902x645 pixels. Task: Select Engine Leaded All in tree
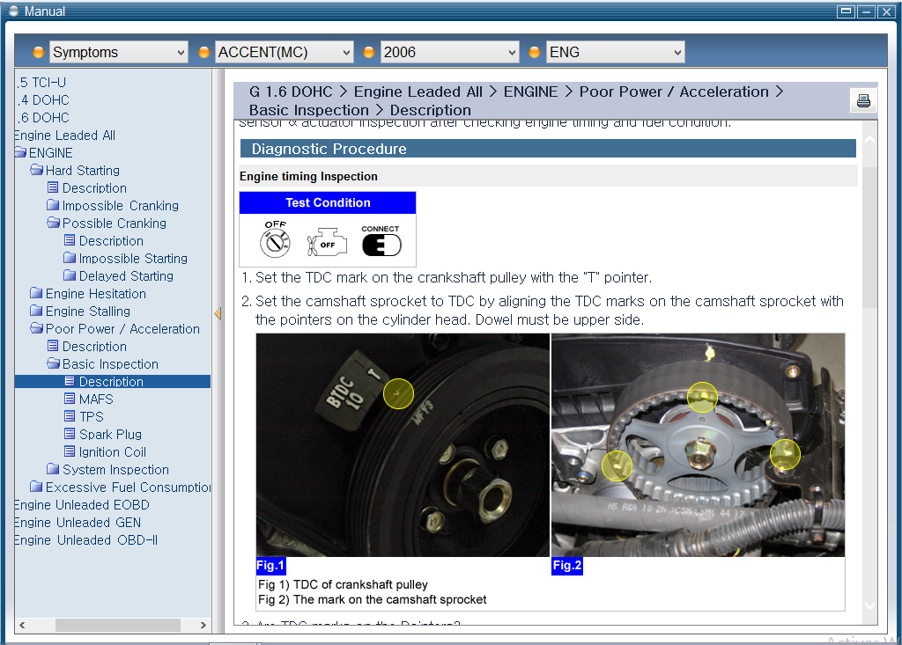65,136
